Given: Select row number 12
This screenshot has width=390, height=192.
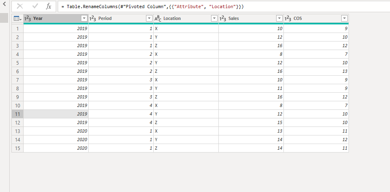Looking at the screenshot, I should (x=17, y=122).
